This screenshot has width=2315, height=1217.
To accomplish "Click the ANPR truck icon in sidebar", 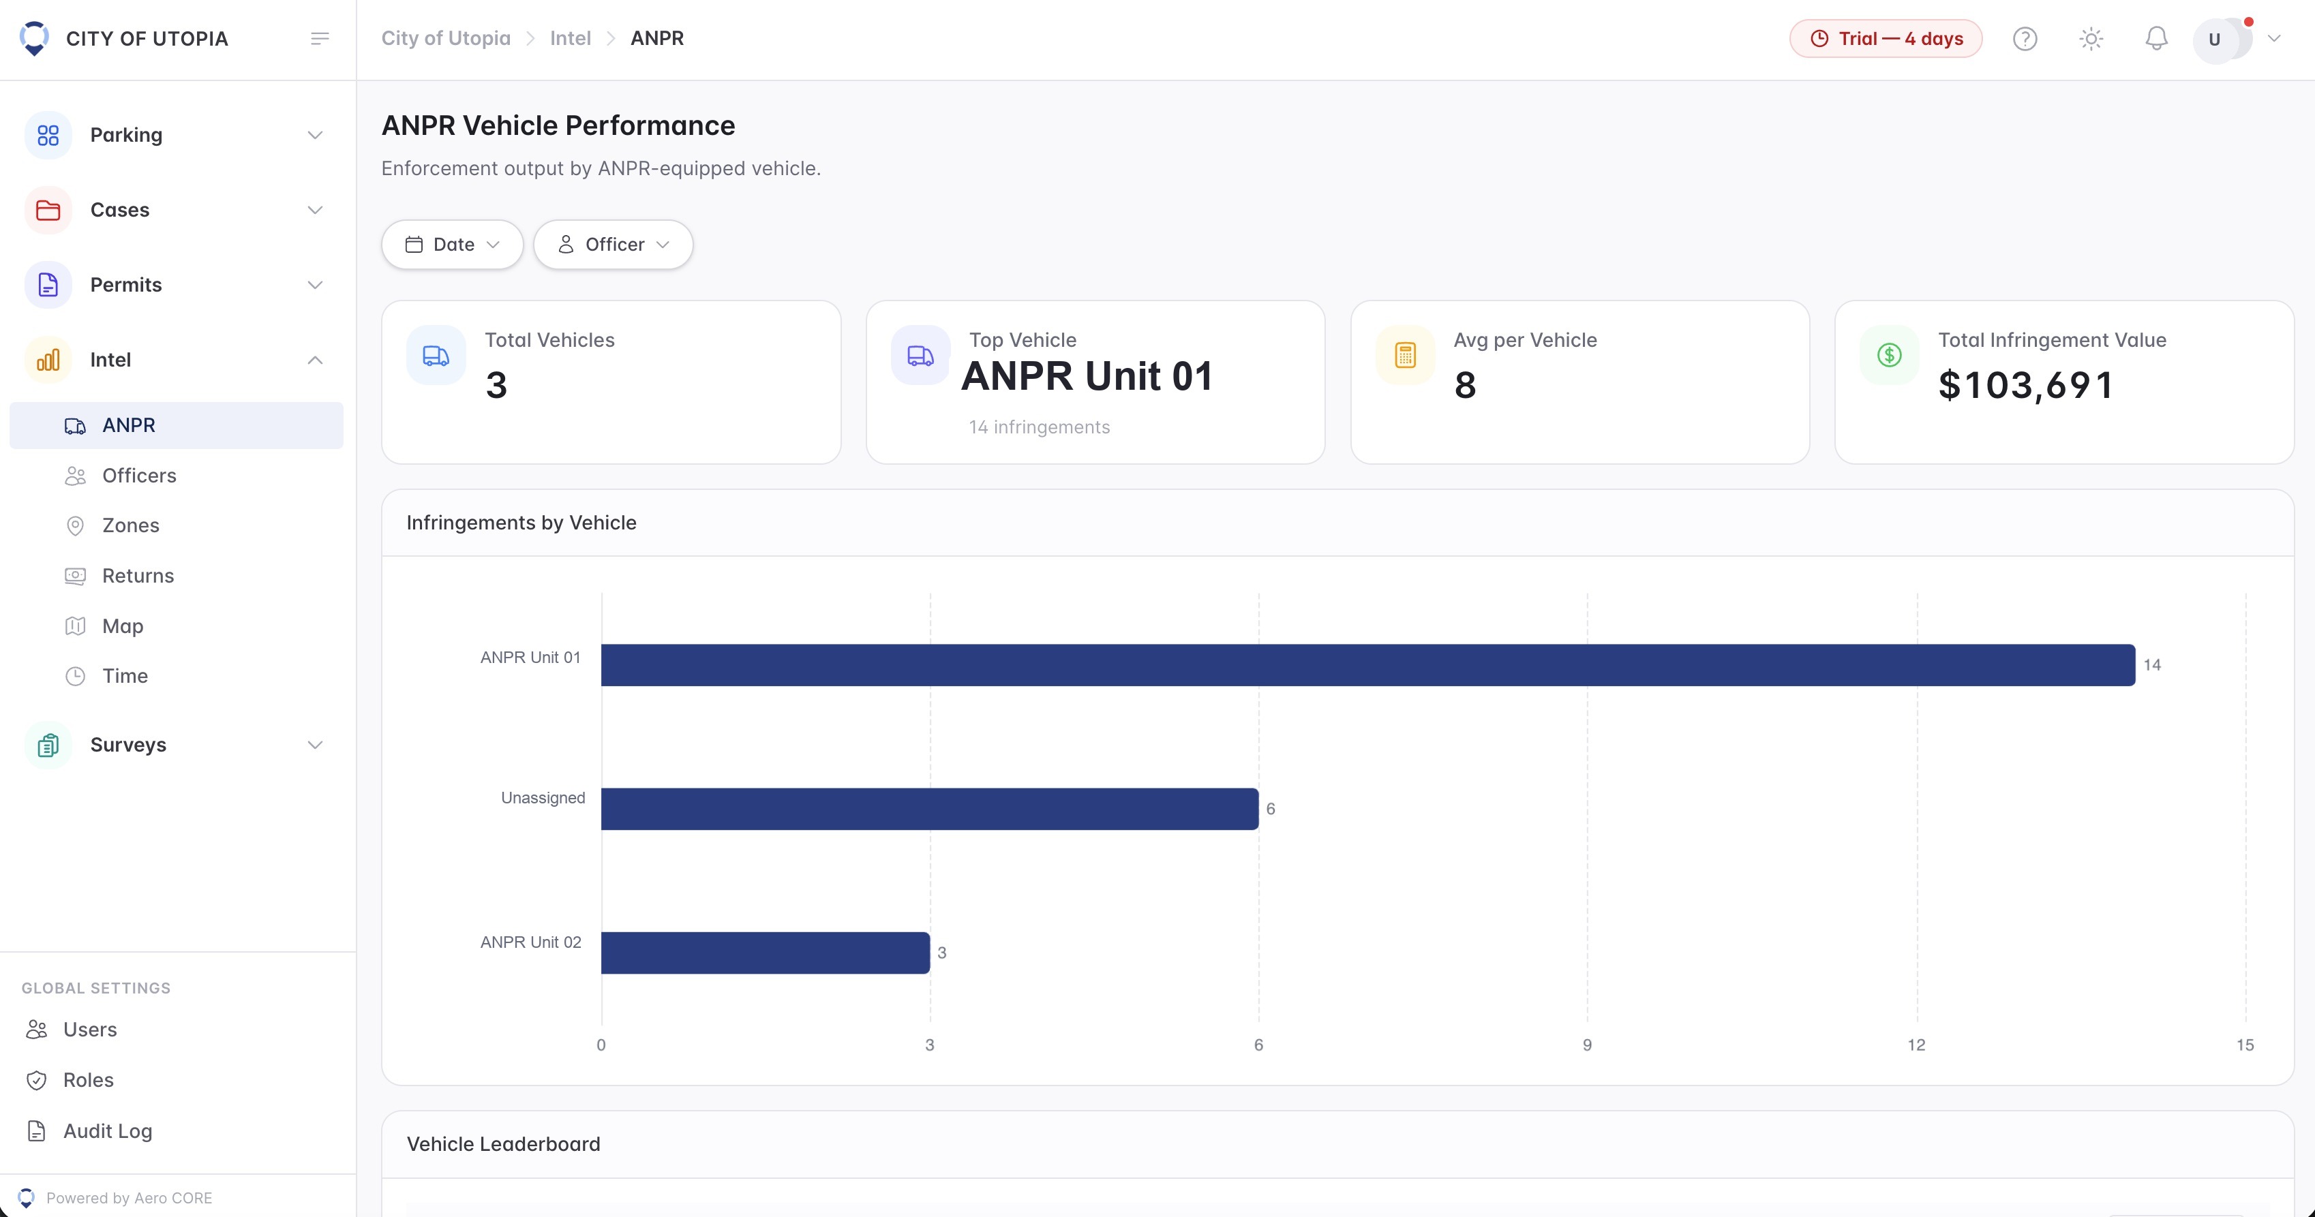I will point(76,426).
